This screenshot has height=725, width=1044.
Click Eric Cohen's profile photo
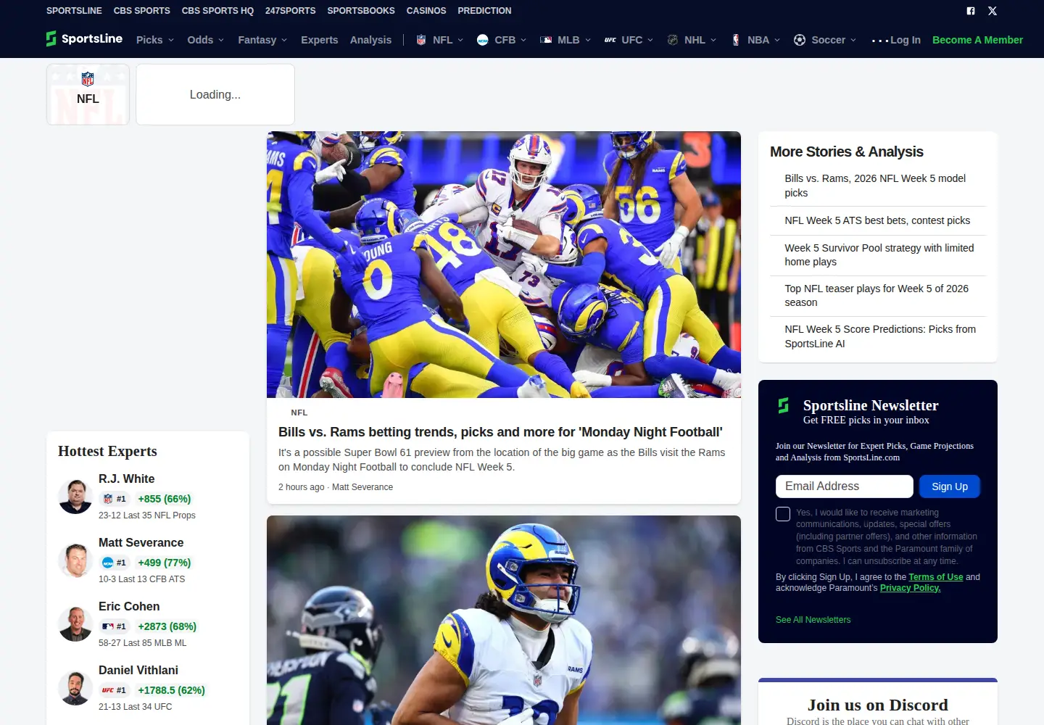75,624
